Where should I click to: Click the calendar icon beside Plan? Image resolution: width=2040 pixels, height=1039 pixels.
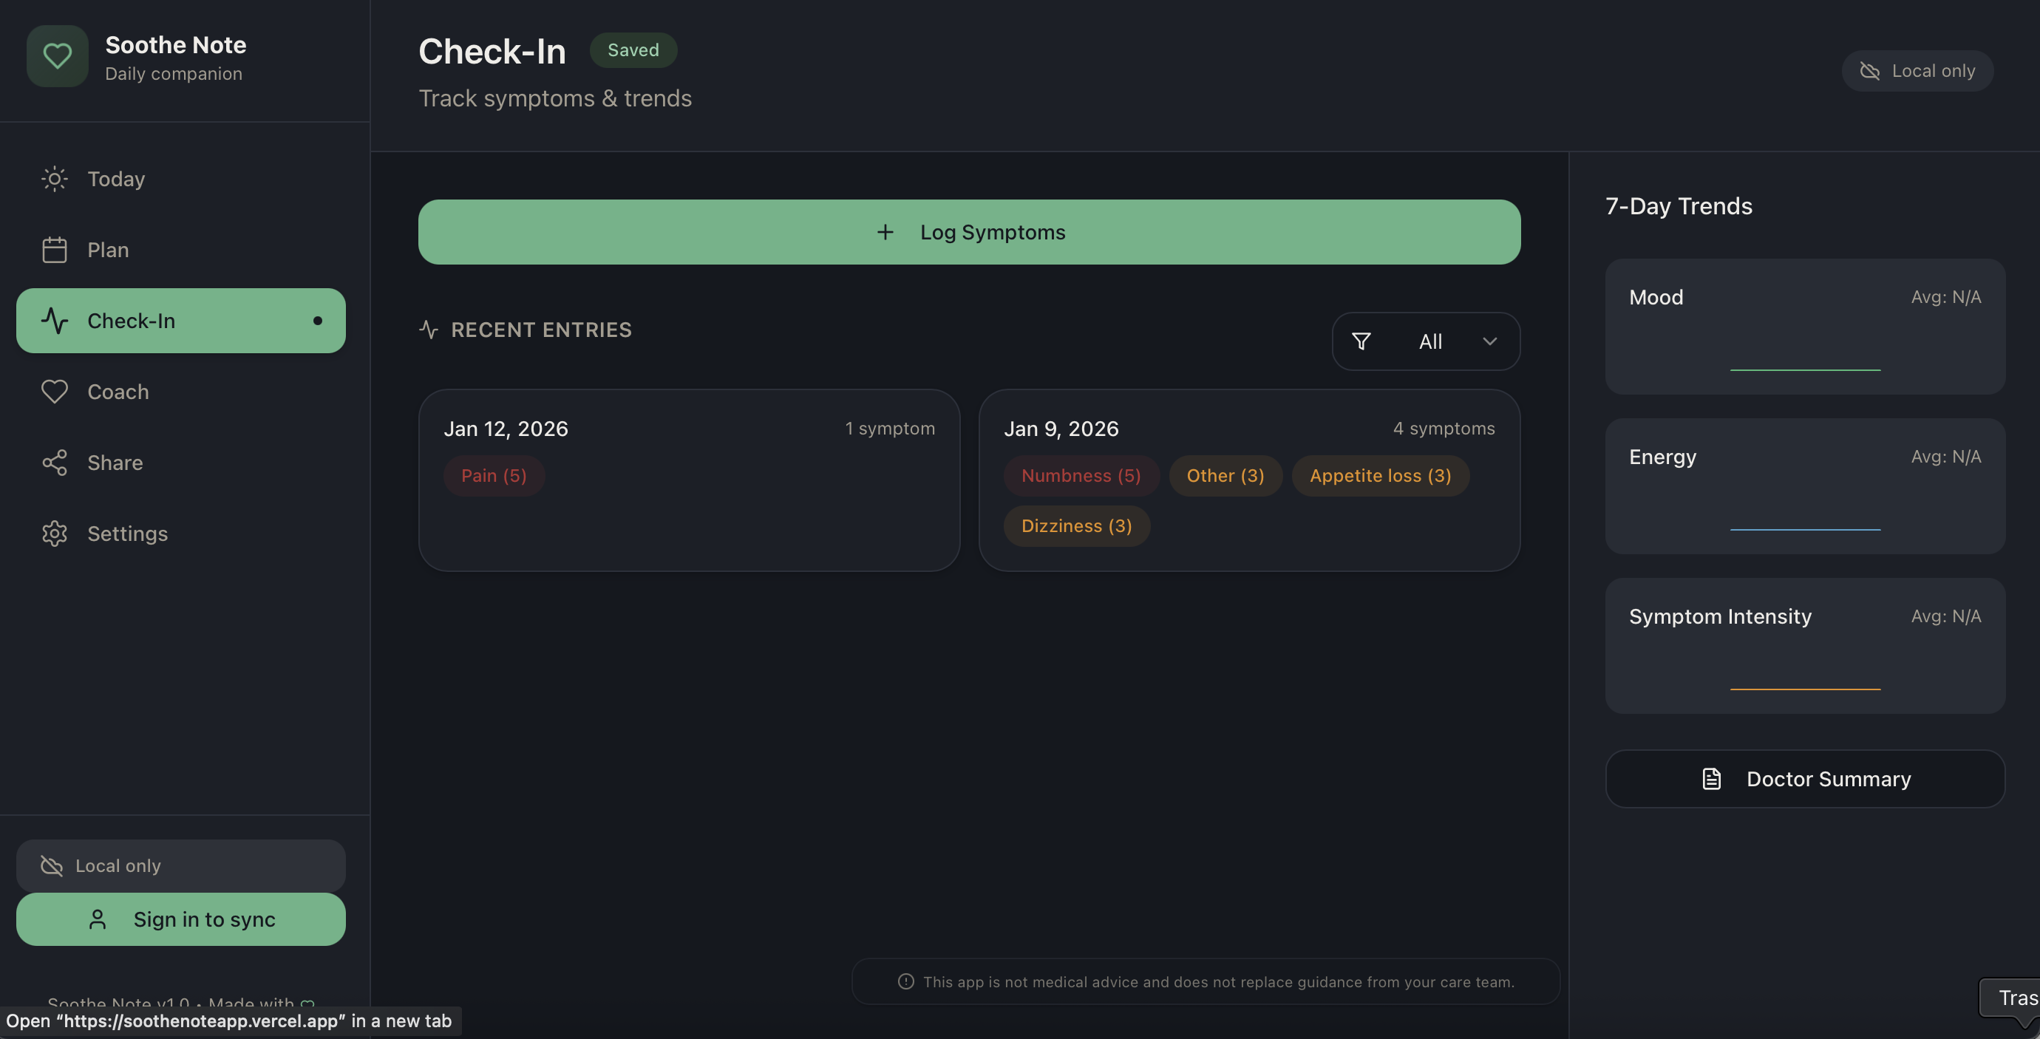(53, 250)
